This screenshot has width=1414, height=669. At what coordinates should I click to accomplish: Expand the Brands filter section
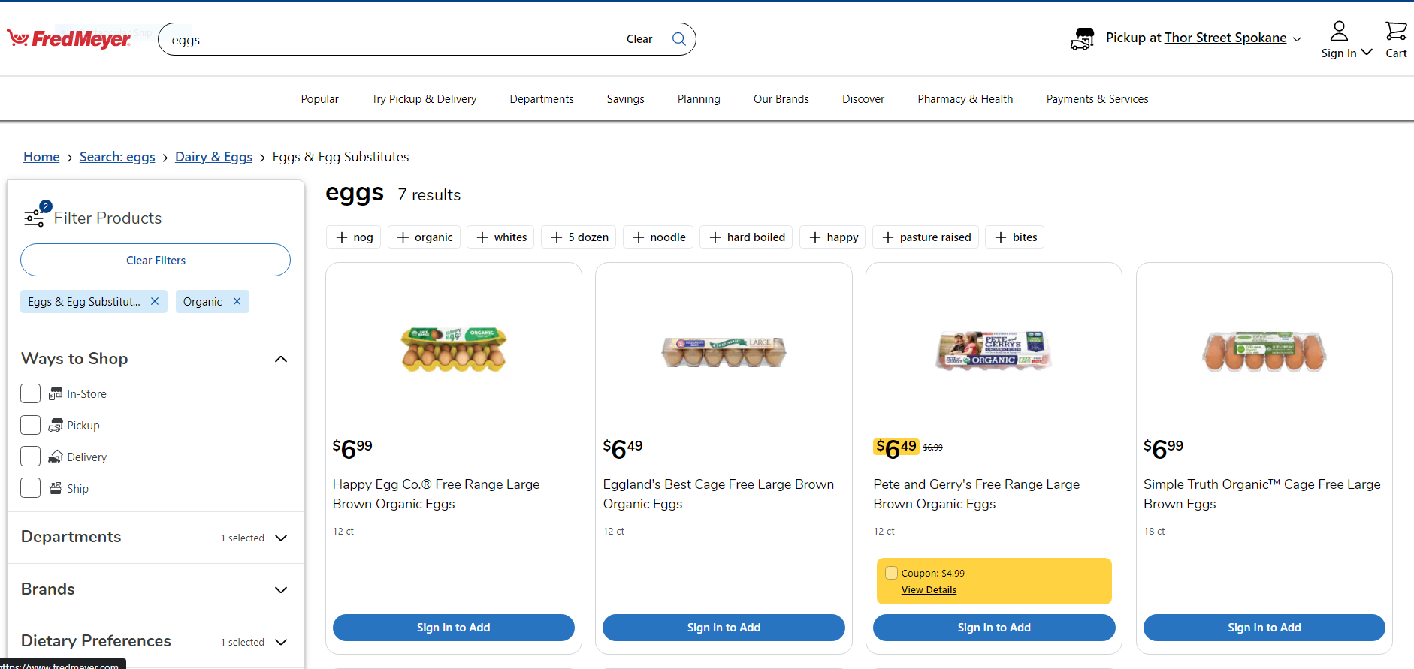pos(281,589)
